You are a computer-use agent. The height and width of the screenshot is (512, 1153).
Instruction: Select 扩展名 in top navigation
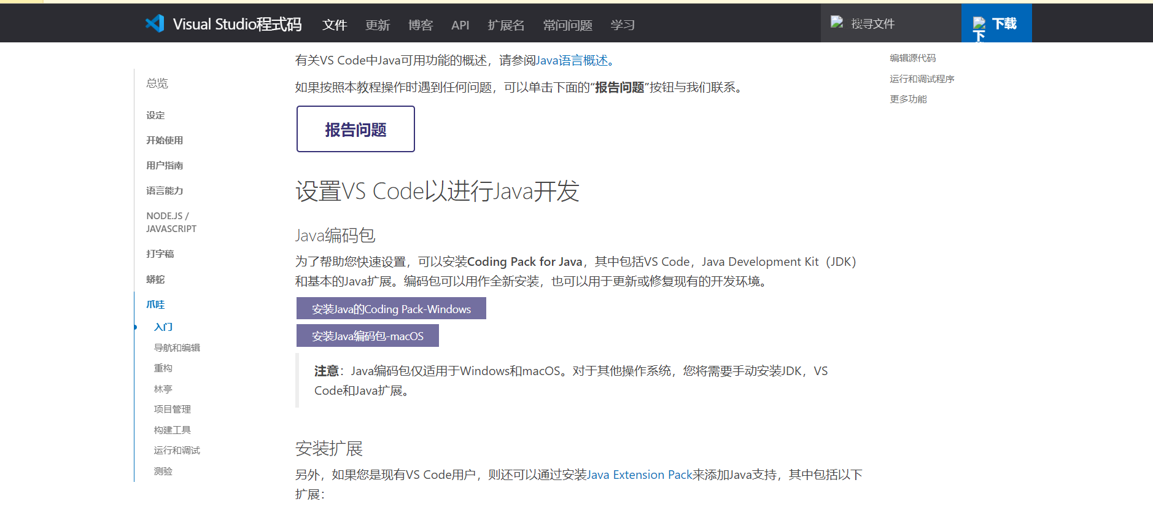[506, 25]
